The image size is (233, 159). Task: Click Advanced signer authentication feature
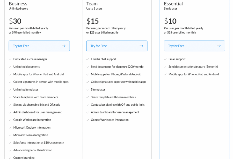(33, 150)
